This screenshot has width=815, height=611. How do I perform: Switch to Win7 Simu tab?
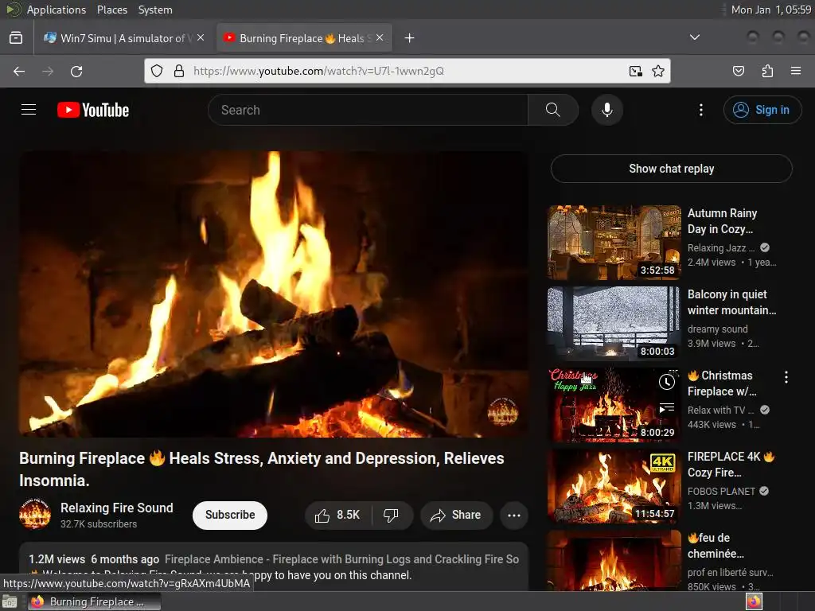123,38
